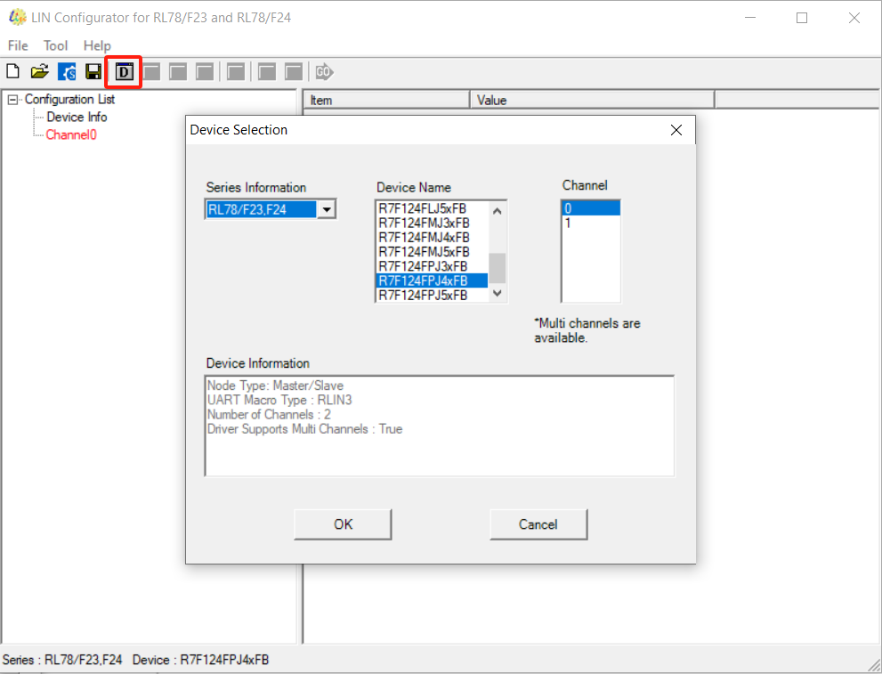
Task: Select device R7F124FMJ4xFB in the list
Action: [424, 238]
